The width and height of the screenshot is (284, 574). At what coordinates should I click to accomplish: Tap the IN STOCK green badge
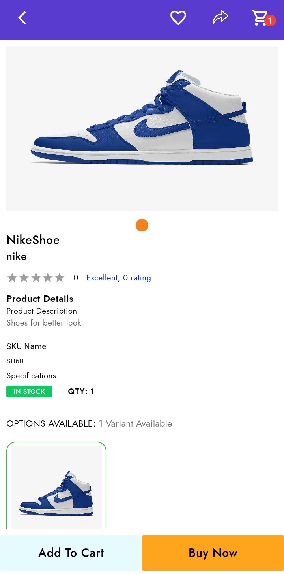pos(29,391)
